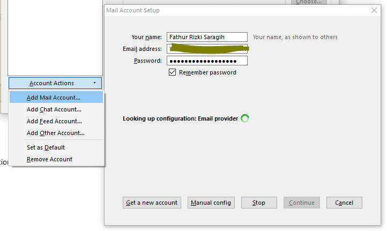The height and width of the screenshot is (231, 387).
Task: Close the Mail Account Setup dialog
Action: point(374,10)
